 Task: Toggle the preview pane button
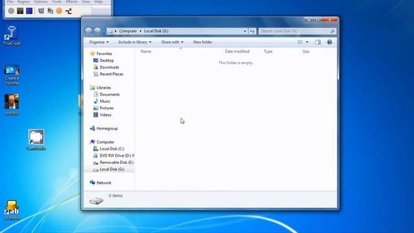318,42
